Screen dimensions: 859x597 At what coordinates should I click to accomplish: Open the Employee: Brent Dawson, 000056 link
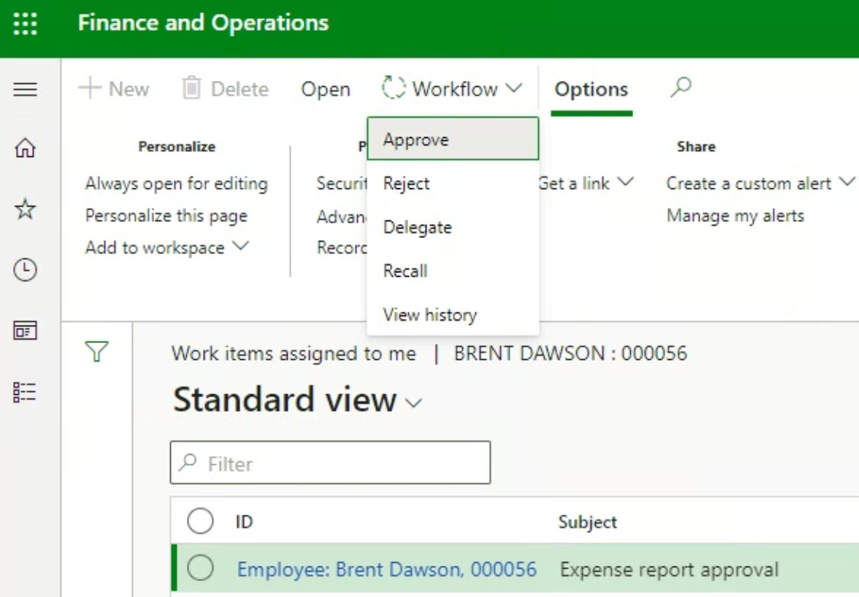tap(387, 570)
